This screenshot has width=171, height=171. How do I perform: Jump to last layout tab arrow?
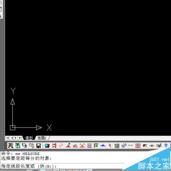coord(20,138)
